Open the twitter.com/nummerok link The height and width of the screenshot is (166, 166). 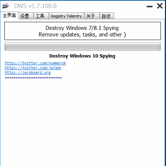coord(35,63)
